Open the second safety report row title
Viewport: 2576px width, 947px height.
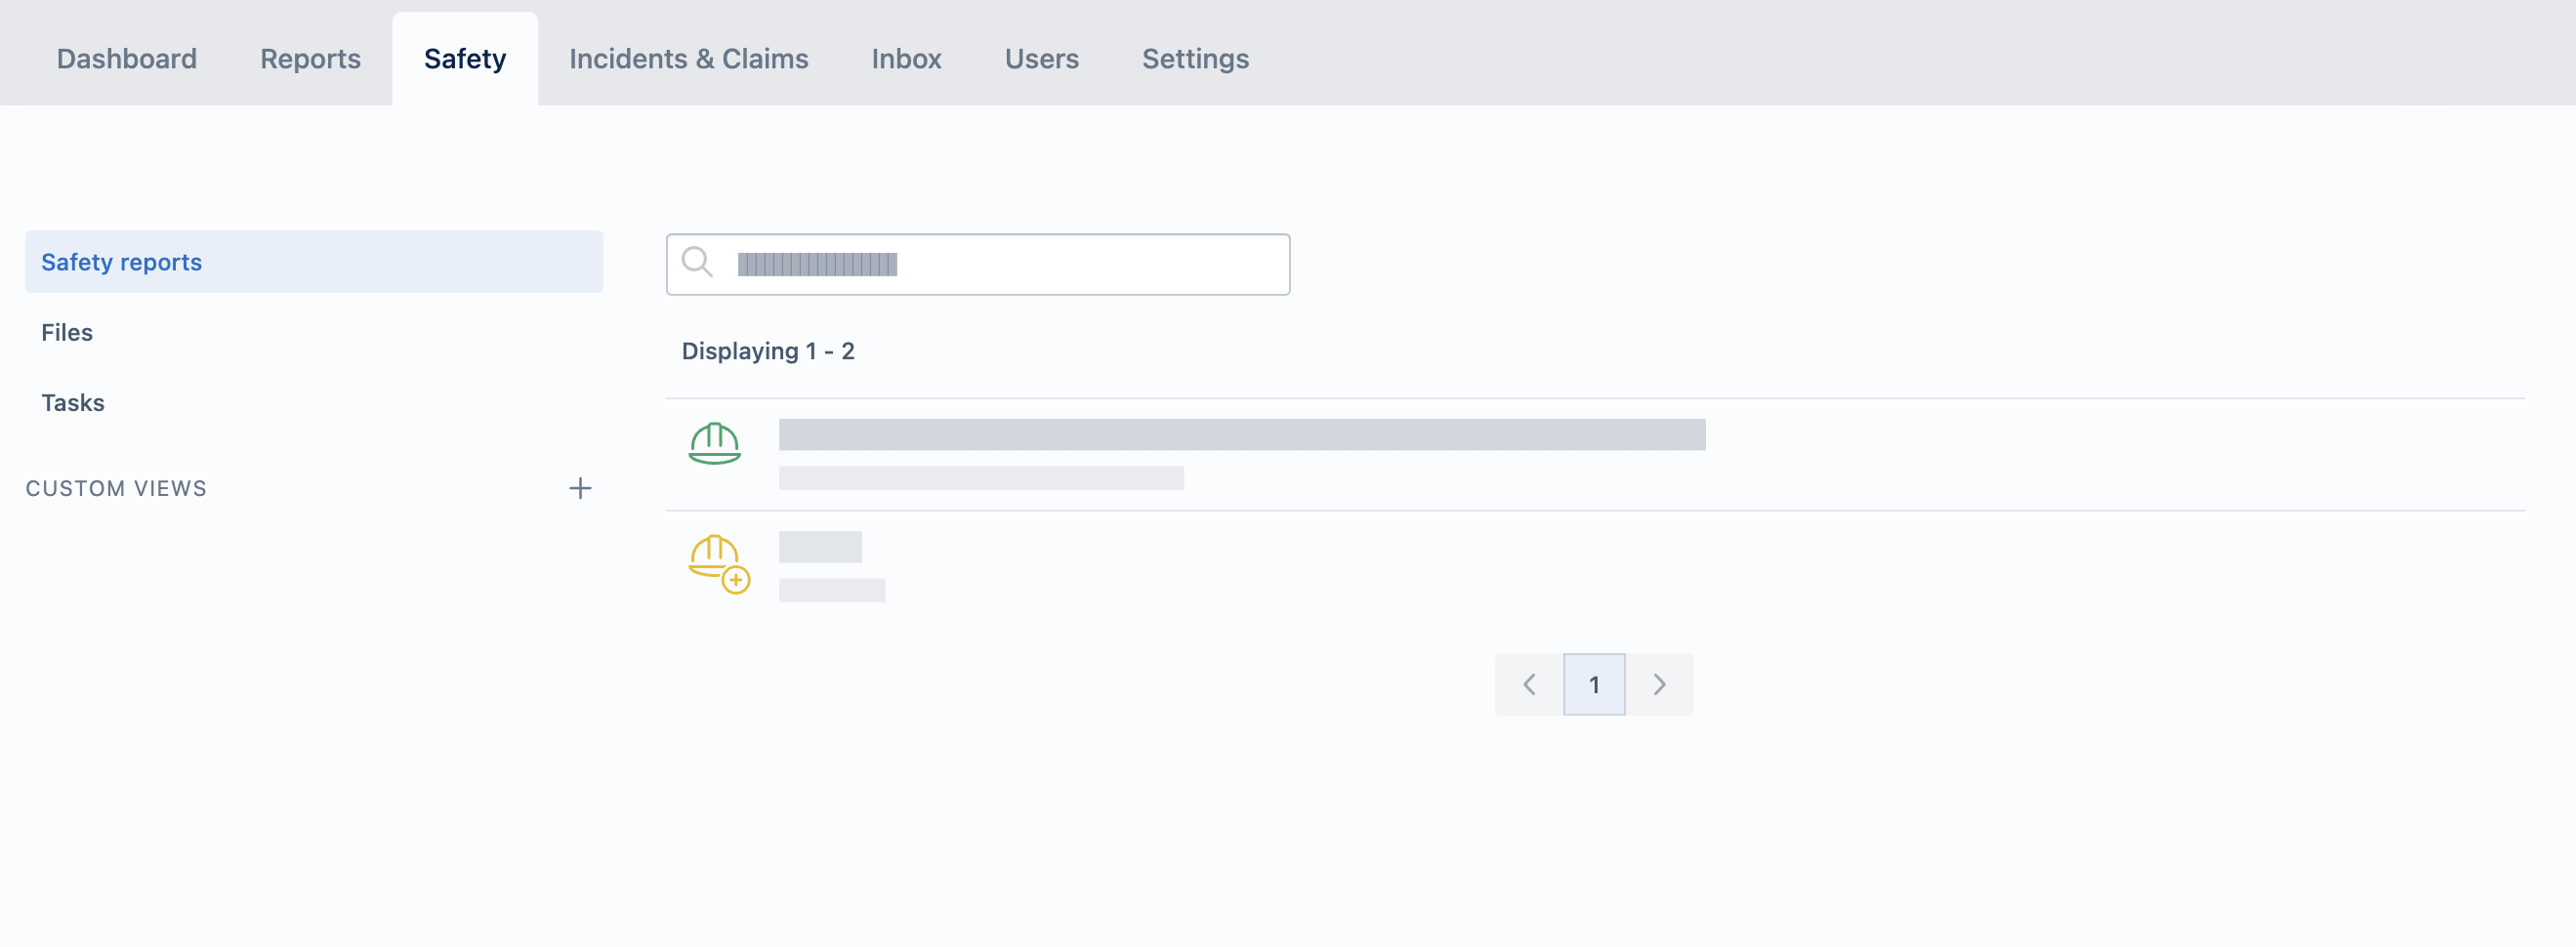820,547
